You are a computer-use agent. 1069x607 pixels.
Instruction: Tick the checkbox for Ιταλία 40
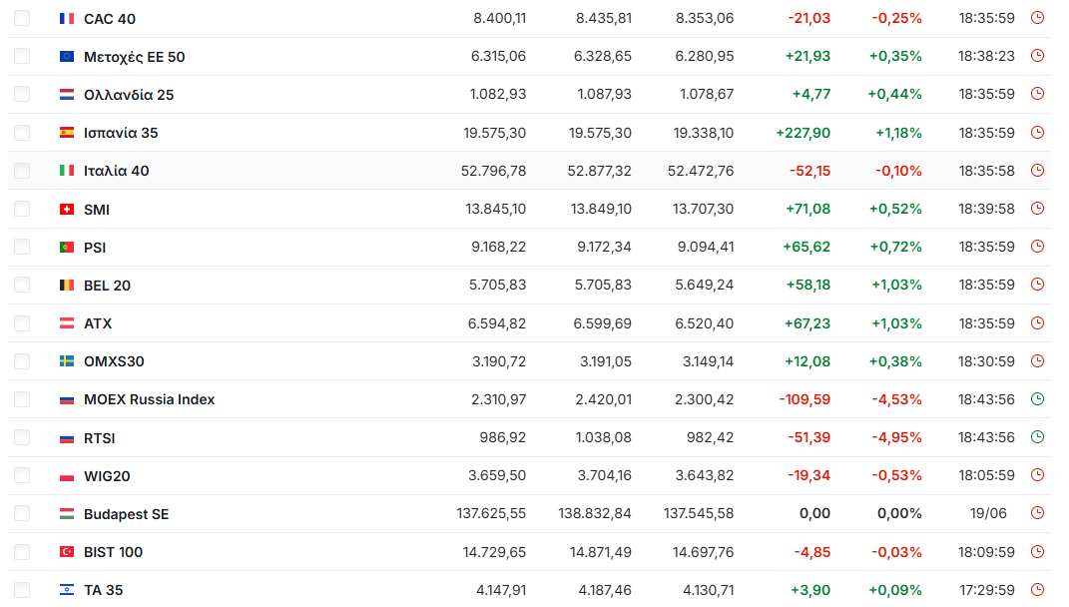[22, 171]
